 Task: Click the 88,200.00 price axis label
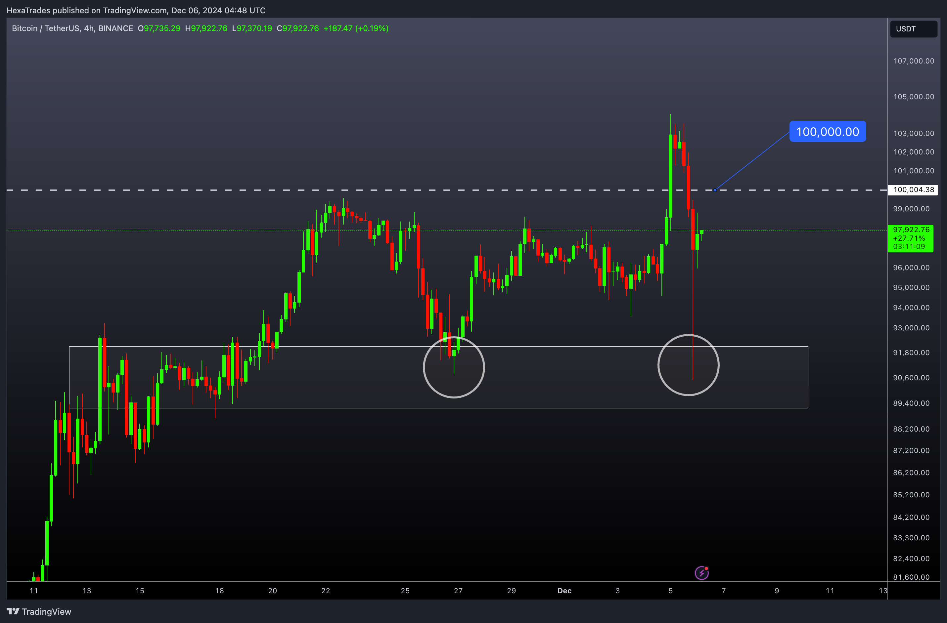click(911, 429)
